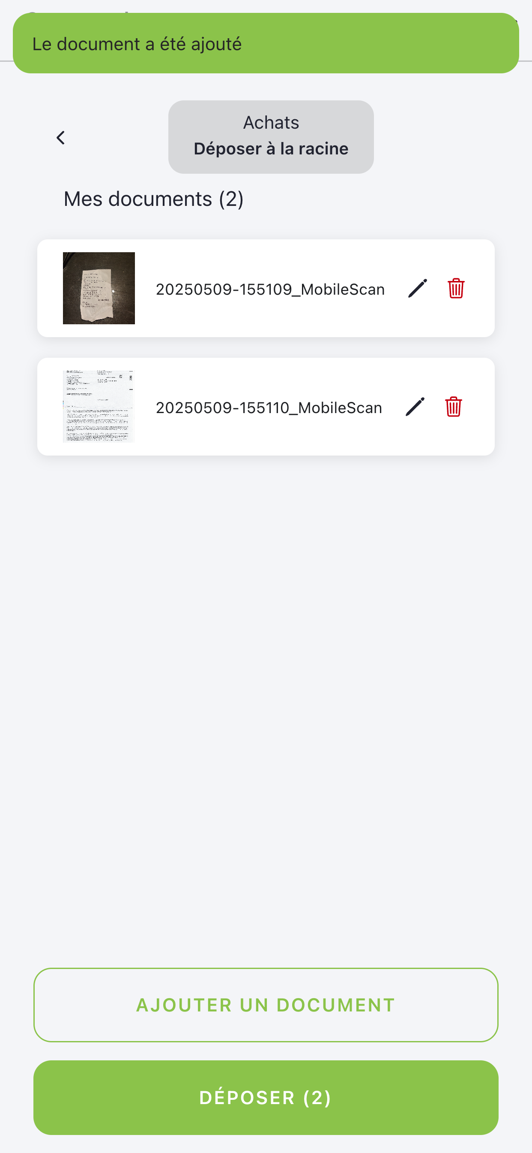Open the printed letter scan thumbnail
This screenshot has height=1153, width=532.
pos(99,406)
